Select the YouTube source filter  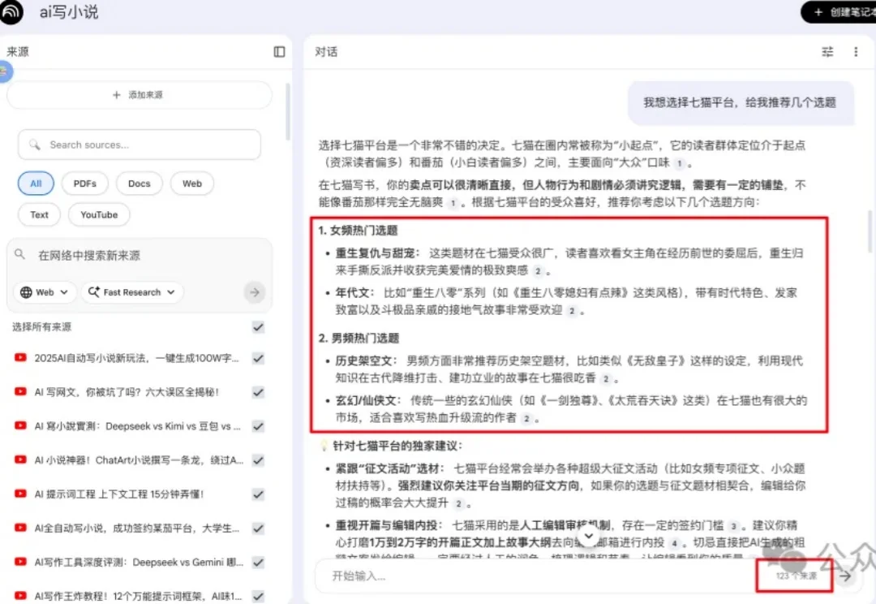[98, 214]
